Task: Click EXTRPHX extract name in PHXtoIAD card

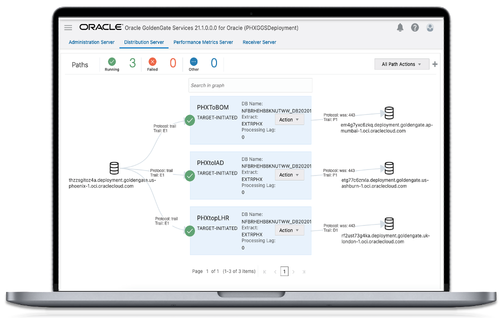Action: click(252, 179)
